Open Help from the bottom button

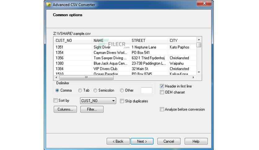click(x=196, y=141)
